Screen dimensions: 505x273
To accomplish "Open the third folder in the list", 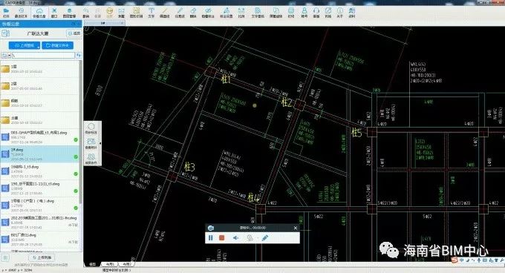I will click(40, 103).
